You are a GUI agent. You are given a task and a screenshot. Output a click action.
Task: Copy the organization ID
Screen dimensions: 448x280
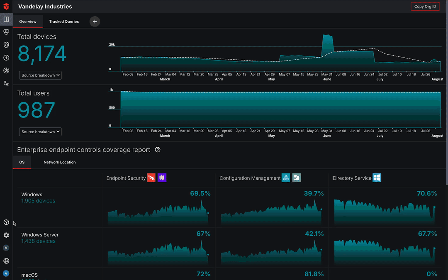(x=425, y=7)
